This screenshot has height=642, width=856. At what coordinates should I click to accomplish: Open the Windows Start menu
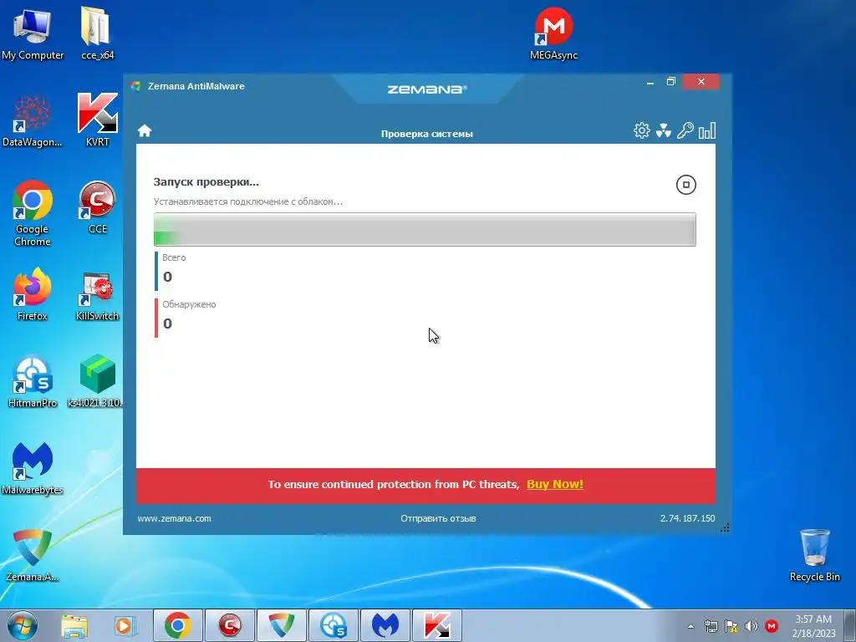[22, 625]
